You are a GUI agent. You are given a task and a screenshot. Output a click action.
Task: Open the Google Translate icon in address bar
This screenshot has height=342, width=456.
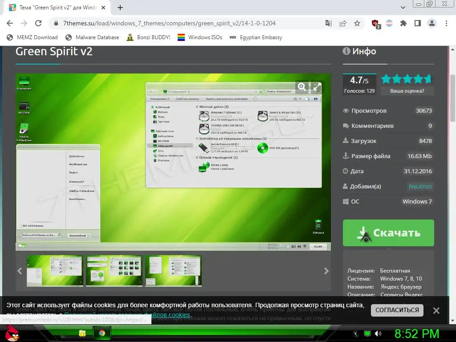point(328,23)
